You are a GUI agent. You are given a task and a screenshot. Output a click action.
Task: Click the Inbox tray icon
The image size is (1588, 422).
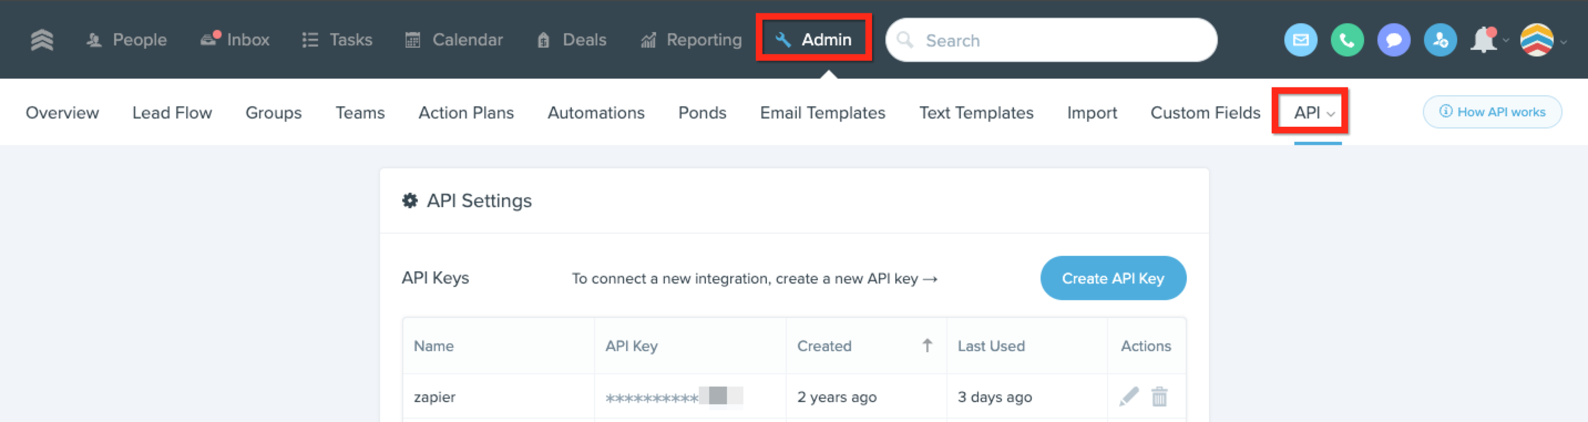[x=209, y=39]
